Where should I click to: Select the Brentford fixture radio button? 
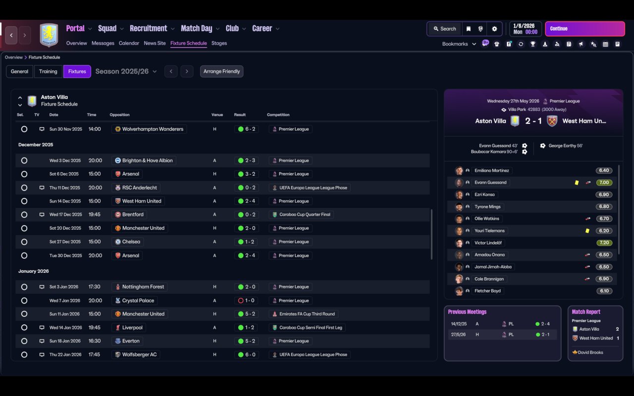click(x=24, y=215)
